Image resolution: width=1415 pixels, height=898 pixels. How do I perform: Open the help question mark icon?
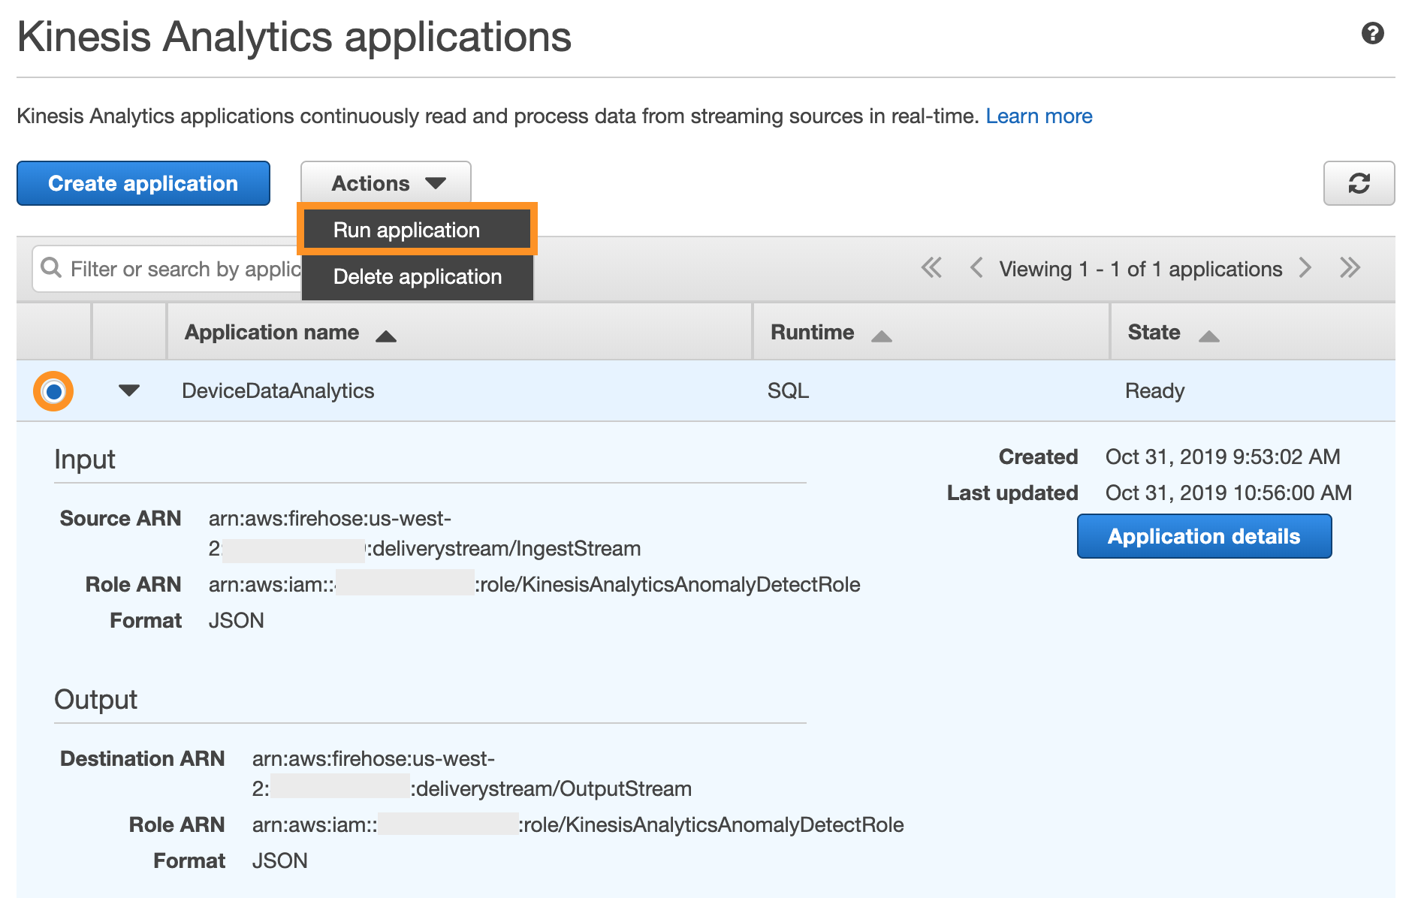click(x=1372, y=34)
